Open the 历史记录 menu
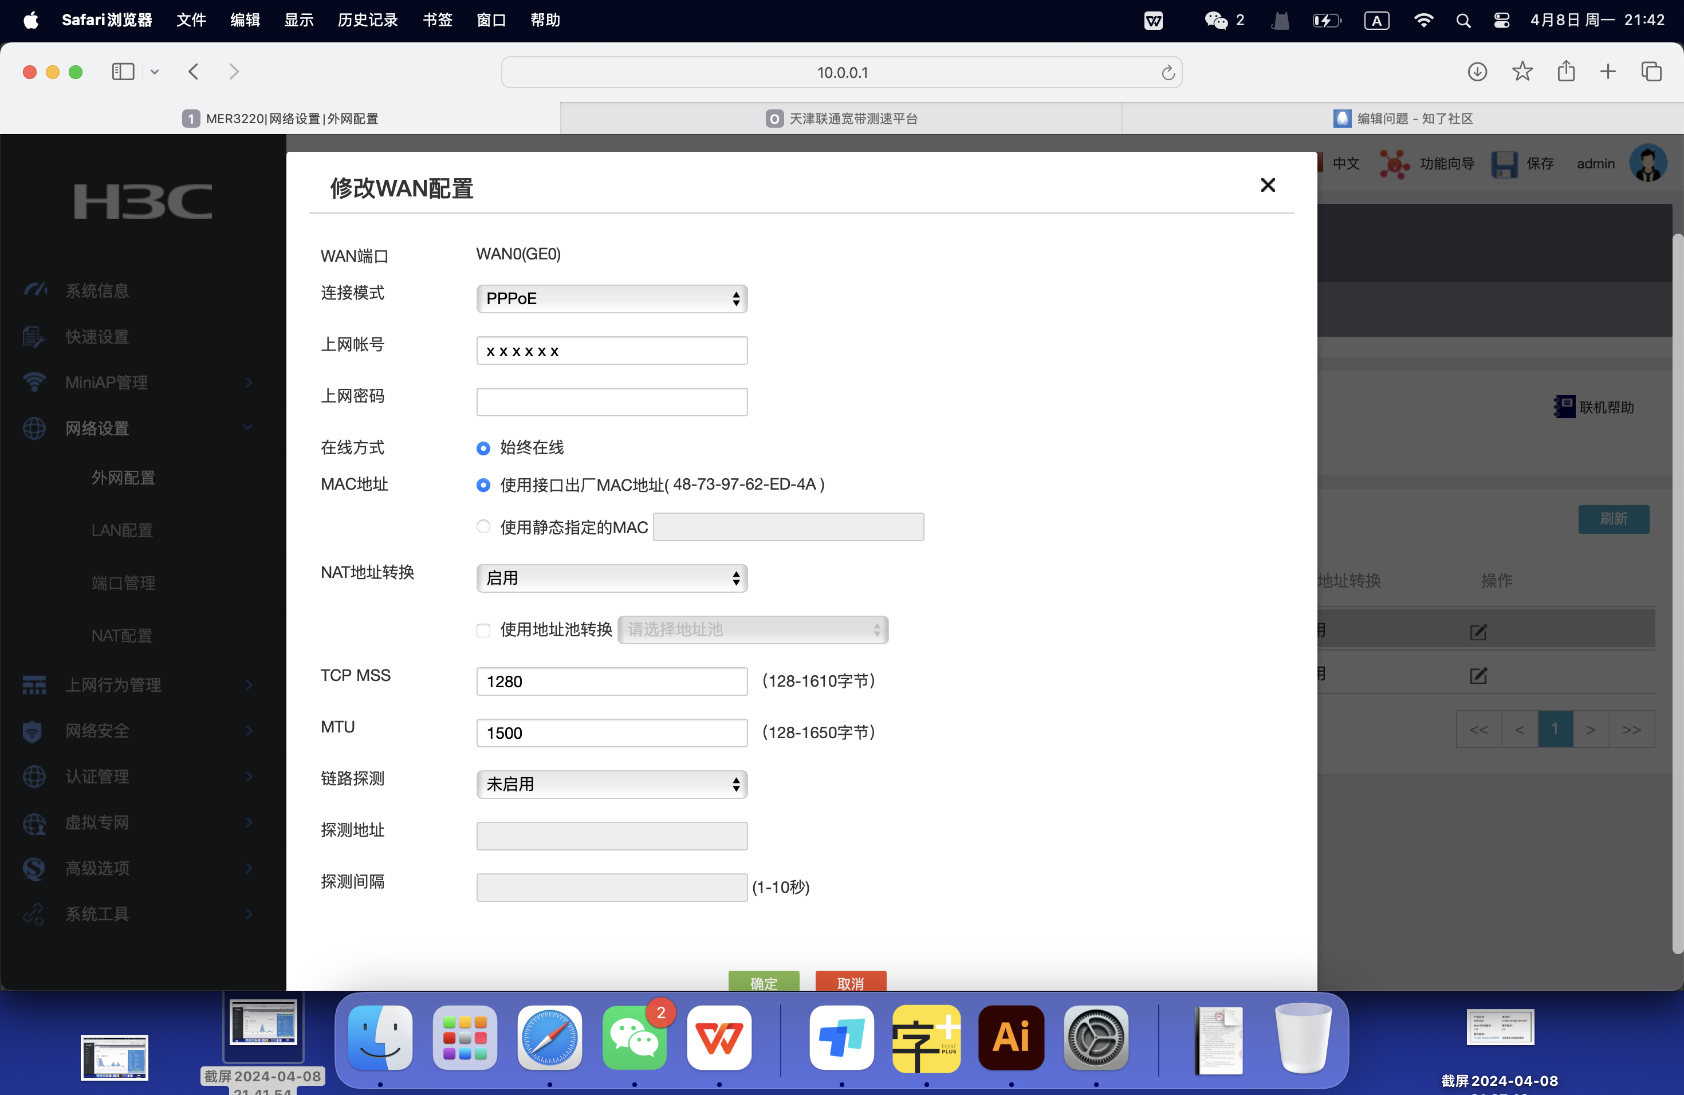The height and width of the screenshot is (1095, 1684). (x=367, y=20)
